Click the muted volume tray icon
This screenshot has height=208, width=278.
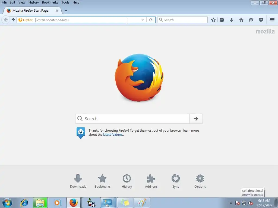[251, 203]
